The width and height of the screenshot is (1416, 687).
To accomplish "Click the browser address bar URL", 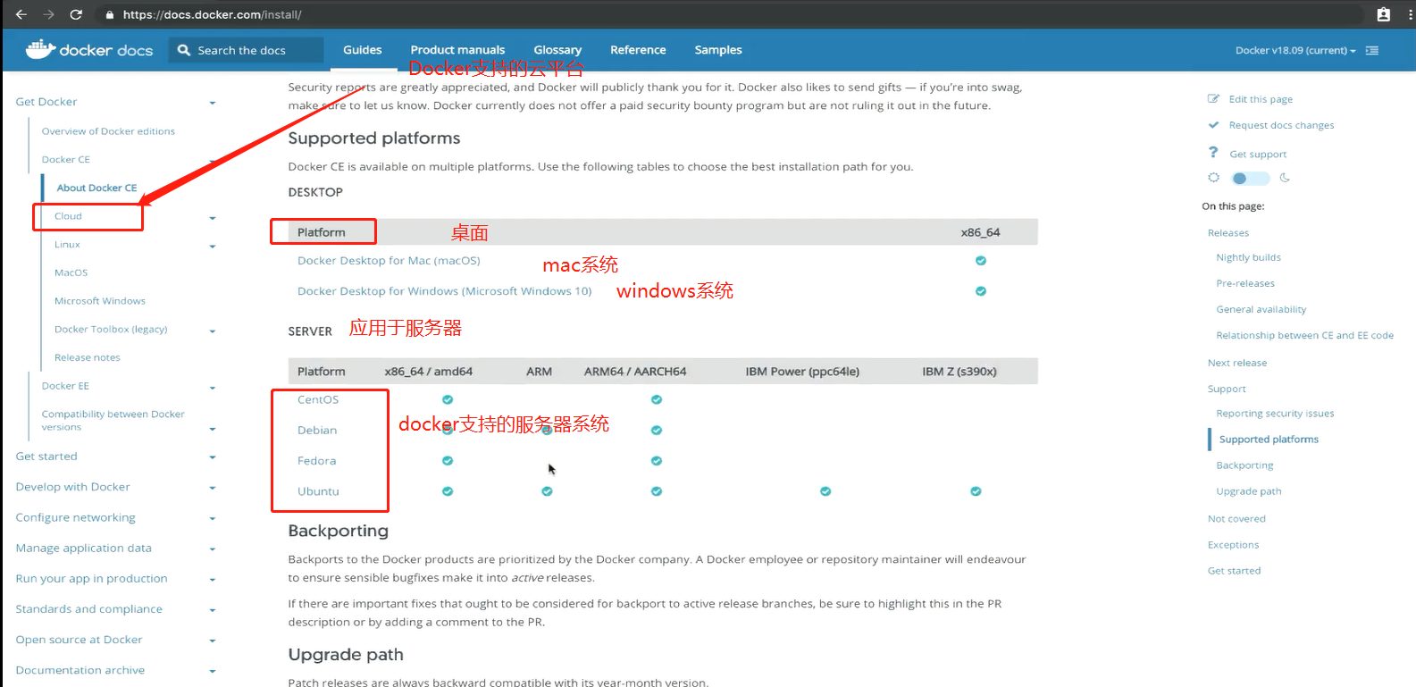I will coord(212,14).
